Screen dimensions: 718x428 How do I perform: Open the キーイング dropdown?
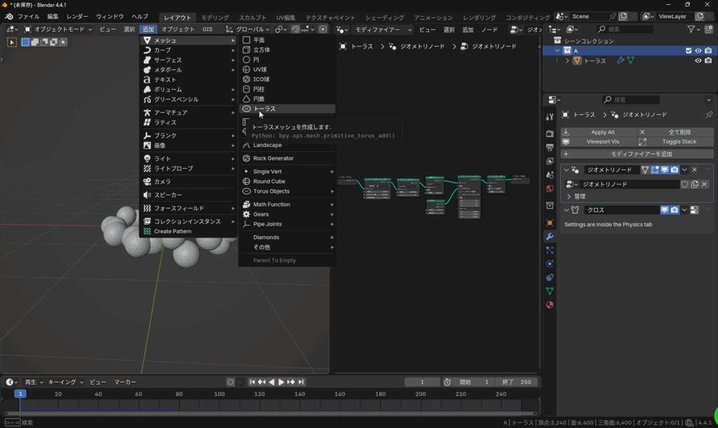click(x=65, y=382)
